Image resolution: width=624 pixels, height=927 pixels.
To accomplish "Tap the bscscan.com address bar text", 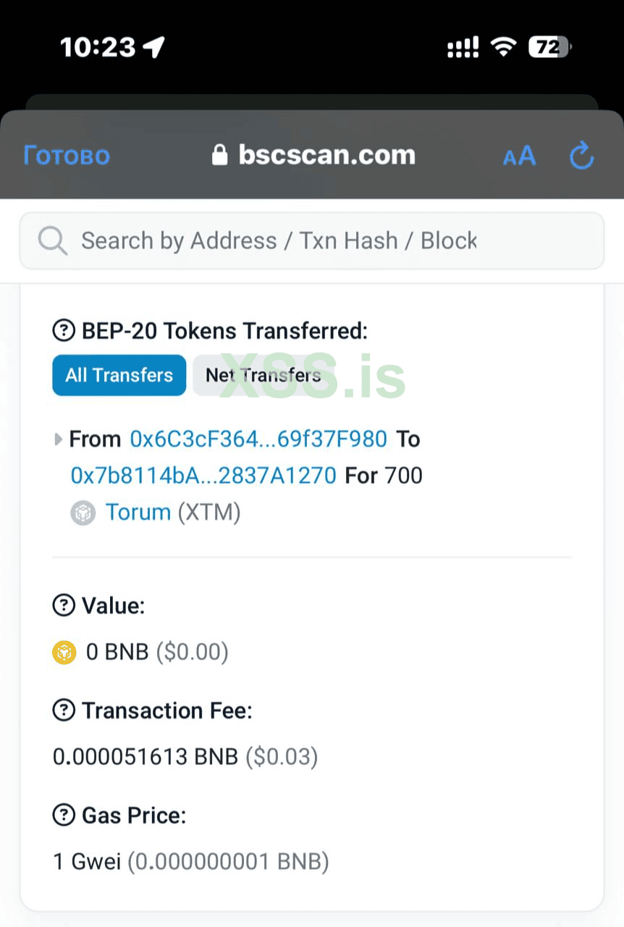I will [326, 155].
